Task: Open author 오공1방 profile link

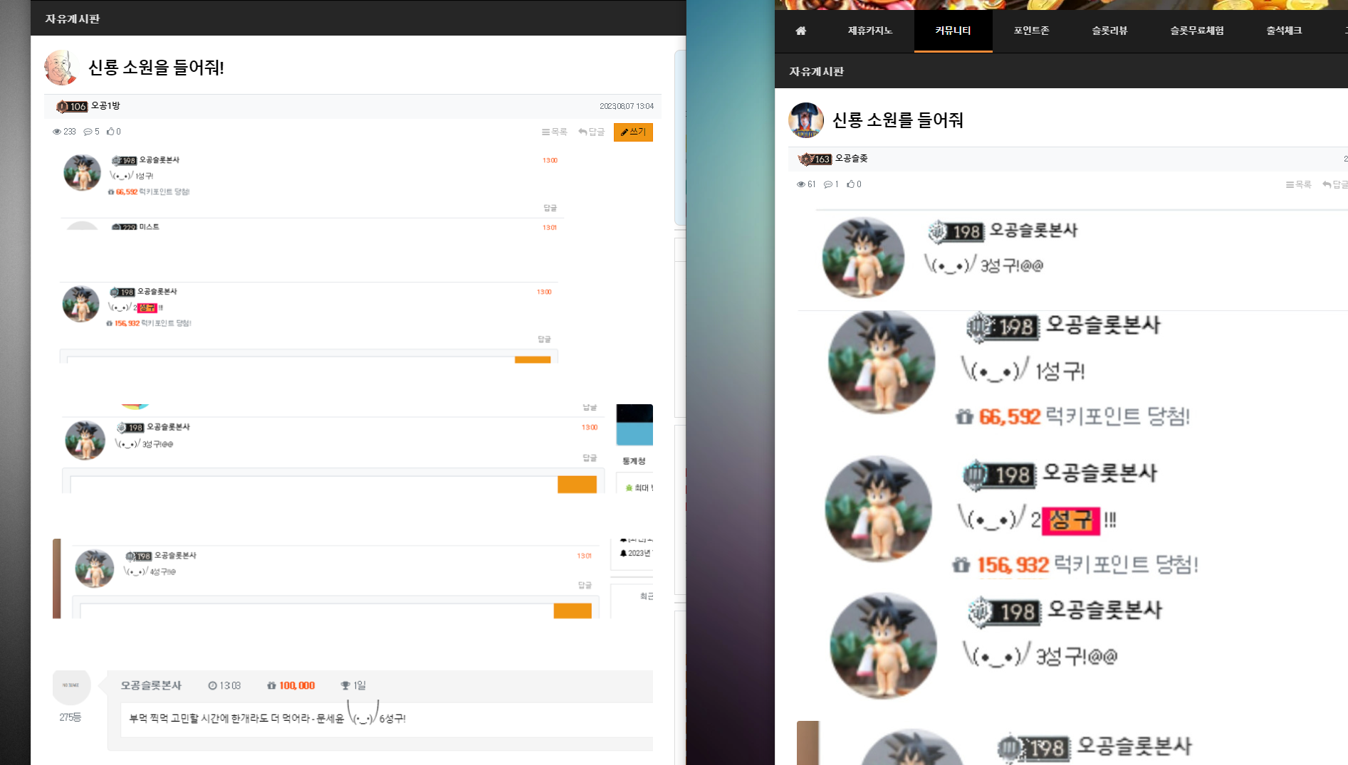Action: (x=105, y=106)
